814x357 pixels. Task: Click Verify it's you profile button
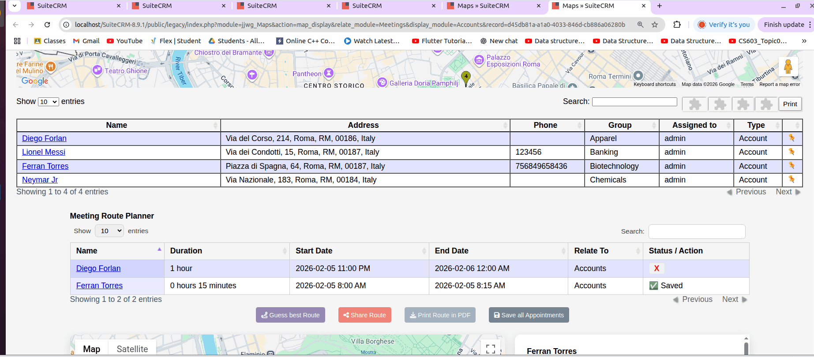pyautogui.click(x=724, y=25)
